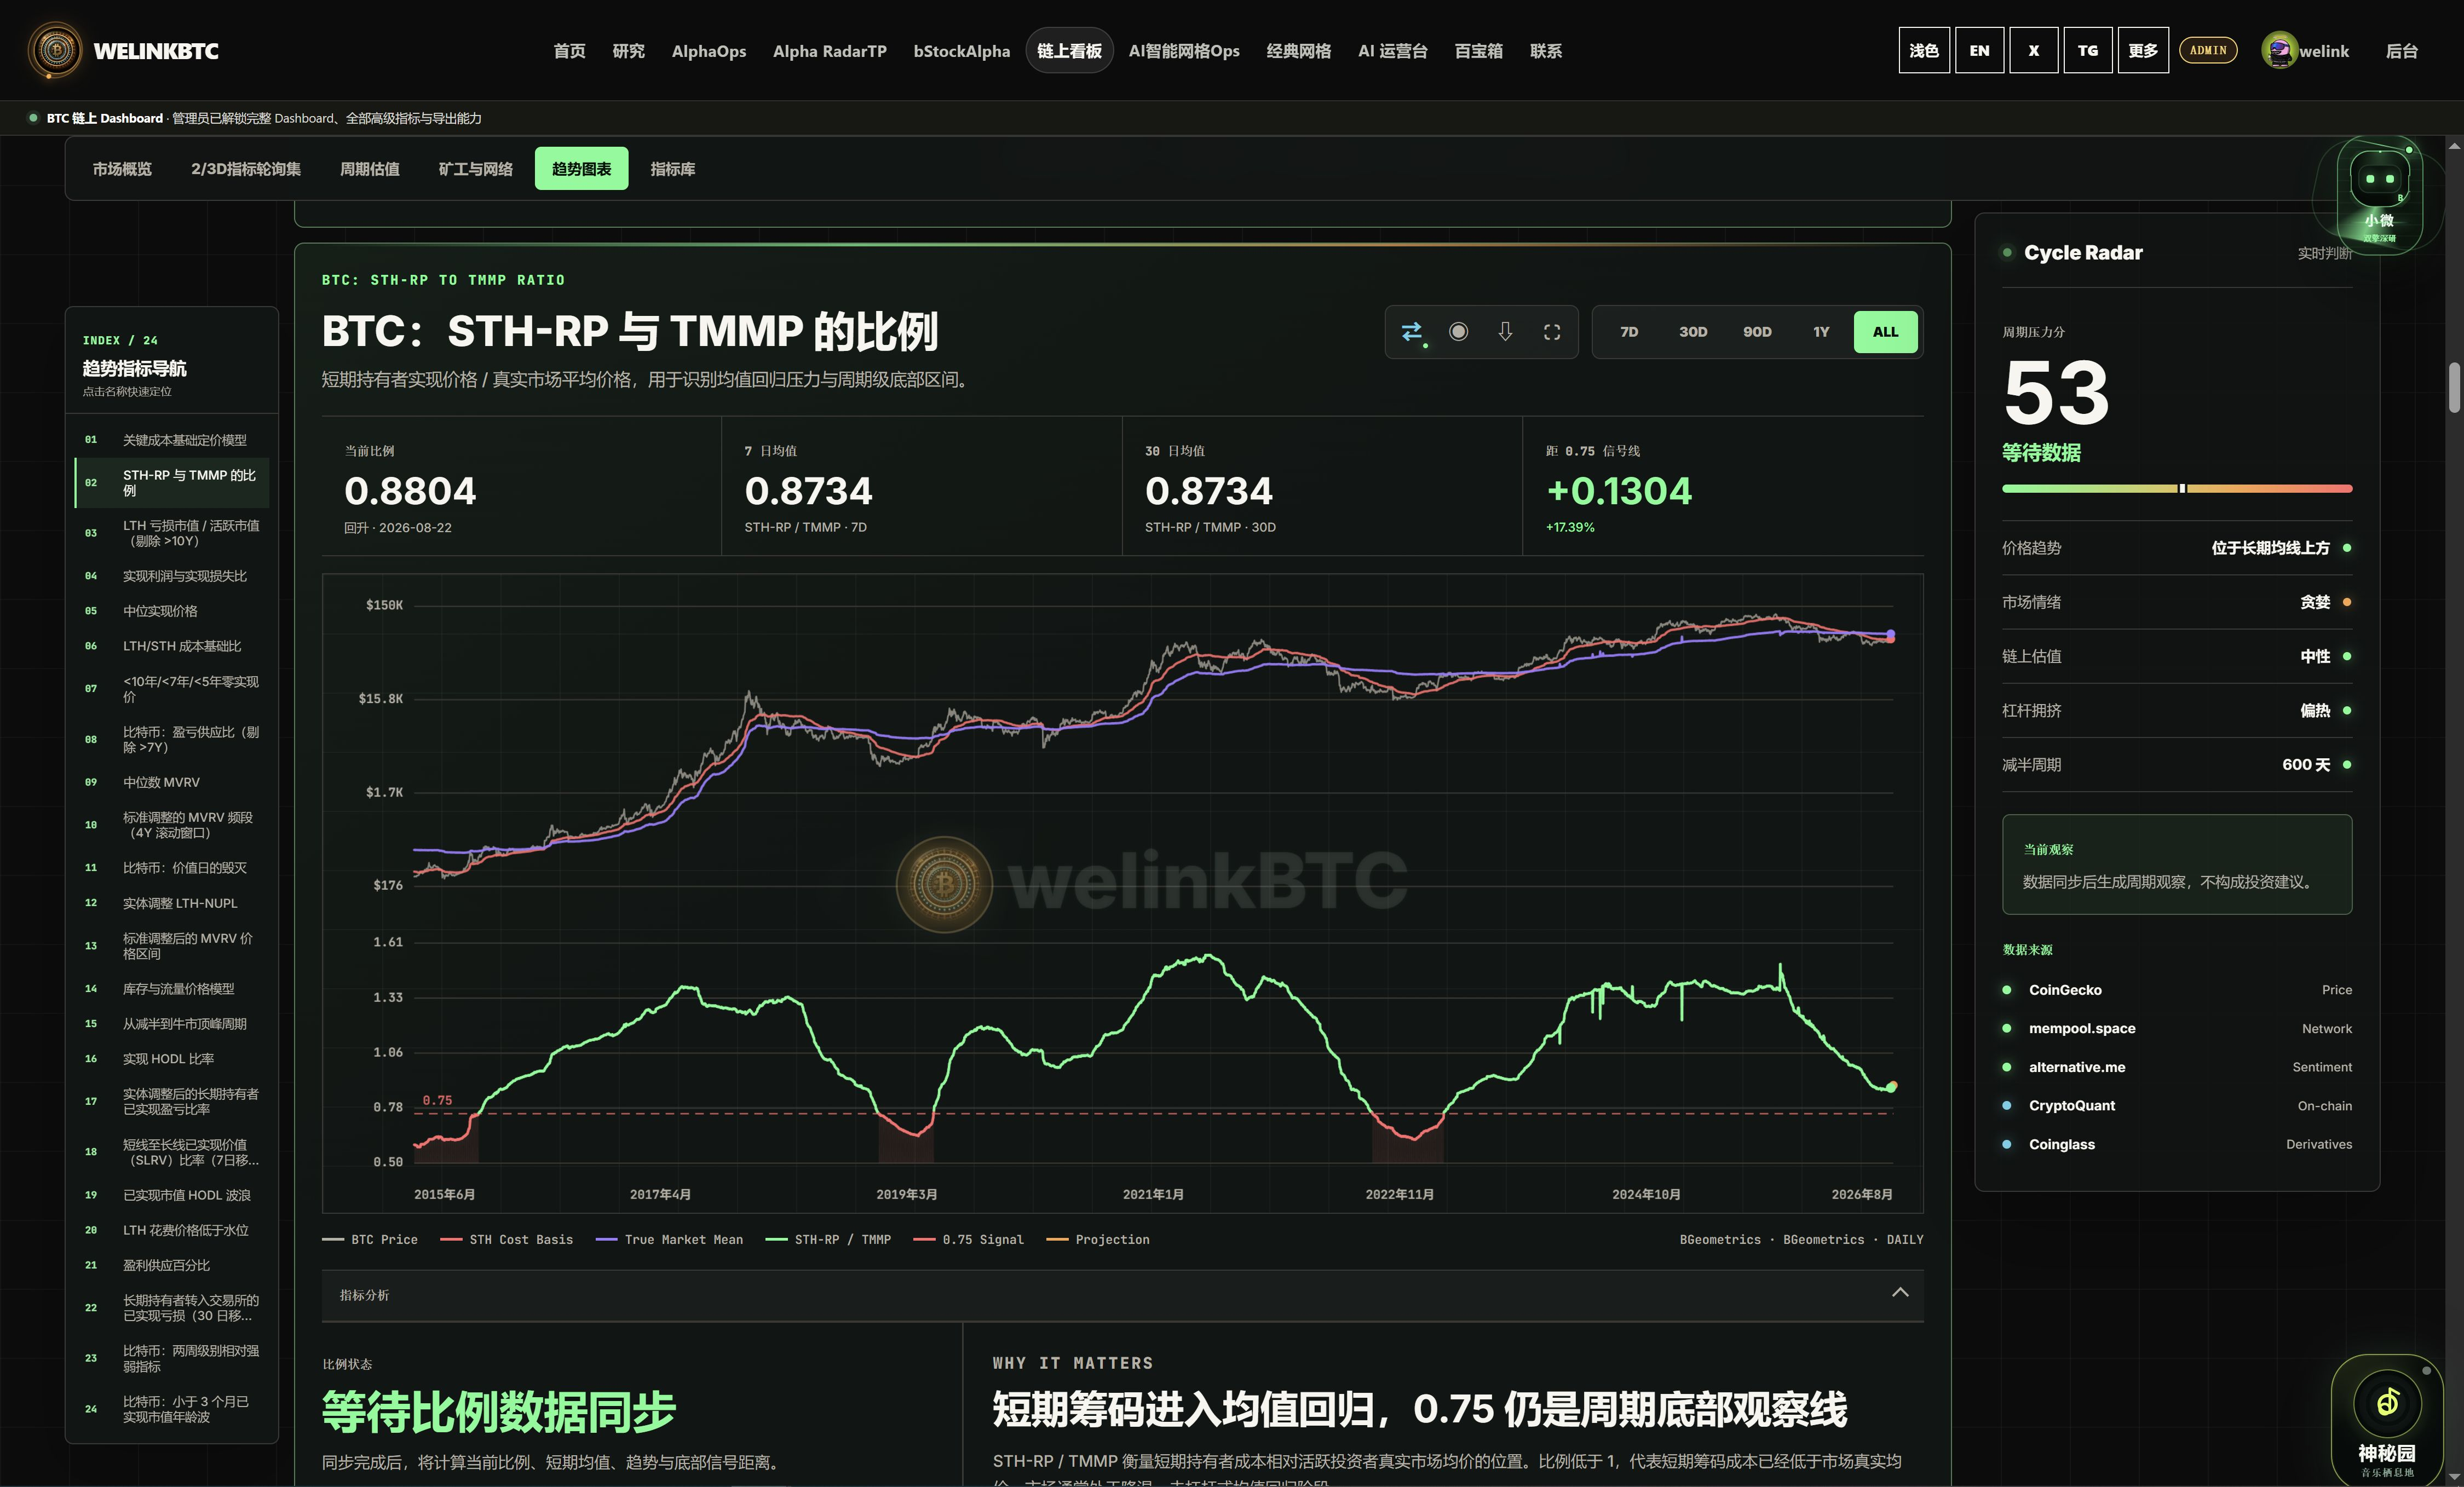Switch to the 矿工与网络 tab
This screenshot has height=1487, width=2464.
[x=476, y=169]
